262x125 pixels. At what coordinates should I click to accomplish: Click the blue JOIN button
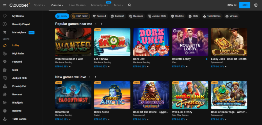[x=245, y=5]
